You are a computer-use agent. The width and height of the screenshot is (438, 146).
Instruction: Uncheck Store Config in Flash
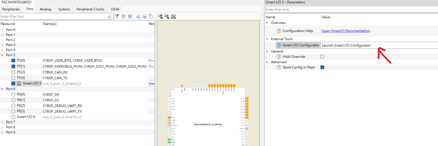pyautogui.click(x=322, y=67)
